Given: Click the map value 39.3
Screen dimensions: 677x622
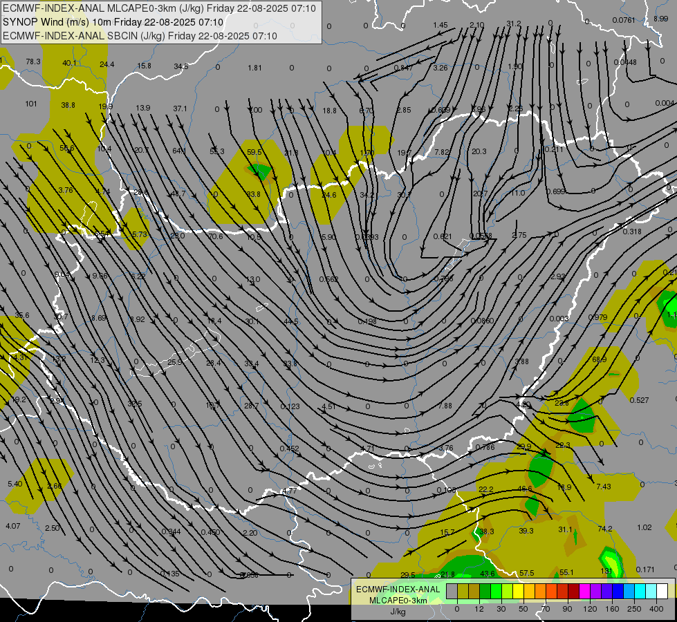Looking at the screenshot, I should click(526, 531).
